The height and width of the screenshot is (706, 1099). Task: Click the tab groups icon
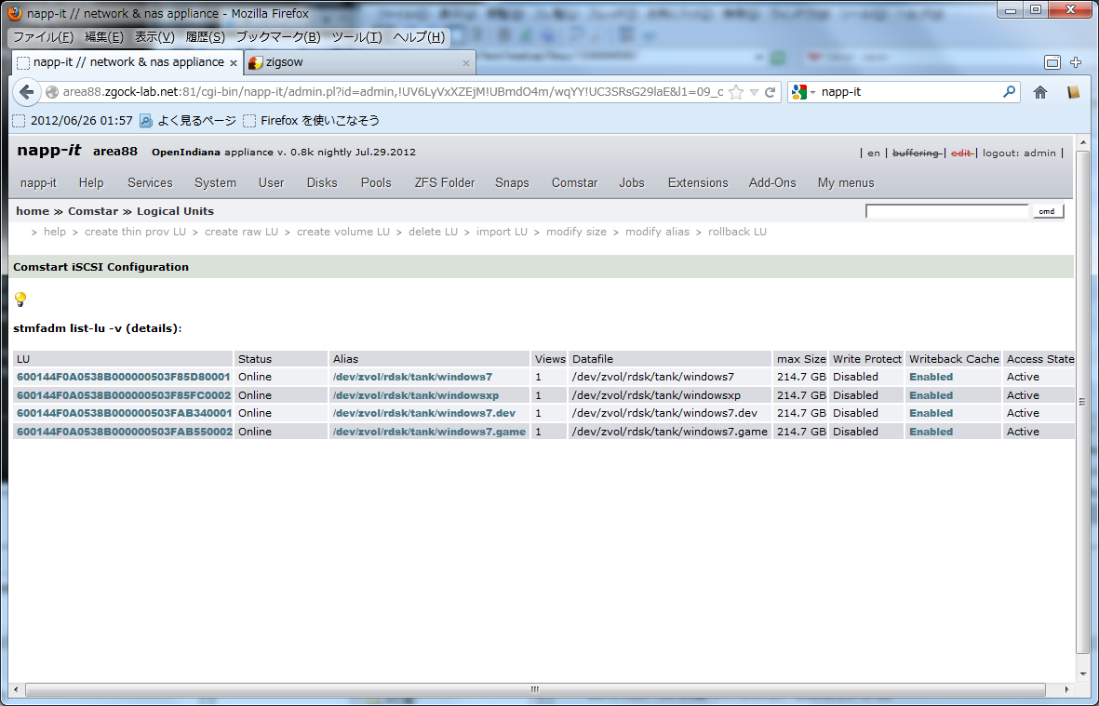pyautogui.click(x=1052, y=62)
